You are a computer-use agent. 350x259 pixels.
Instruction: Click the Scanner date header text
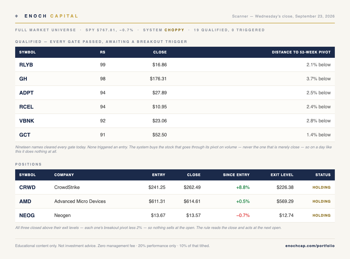(283, 16)
